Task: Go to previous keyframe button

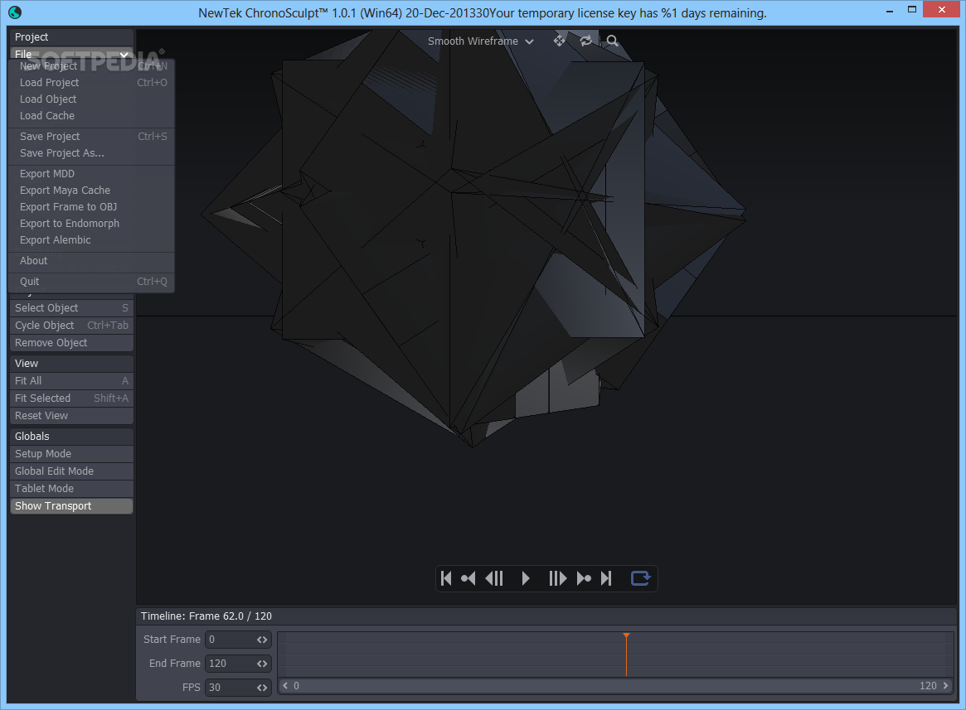Action: tap(468, 578)
